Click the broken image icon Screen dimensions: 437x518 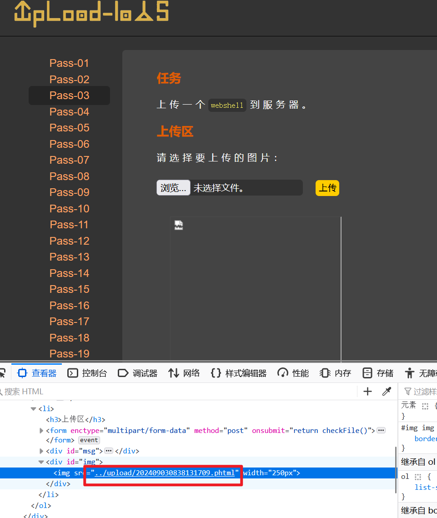tap(179, 225)
